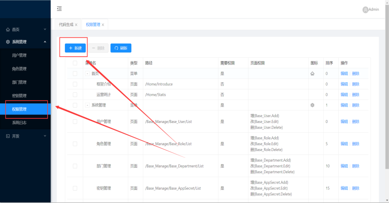Click the path /Base_Manage/Base_AppSecret/List

pos(173,188)
